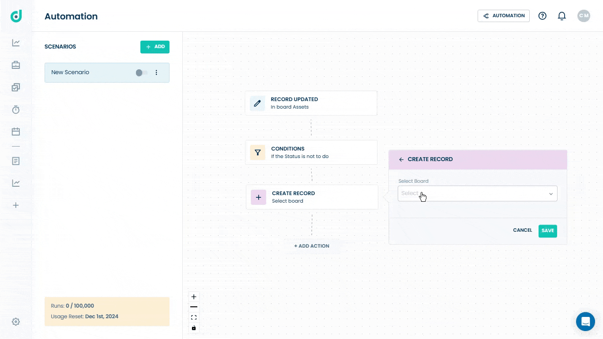The width and height of the screenshot is (603, 339).
Task: Click the SCENARIOS heading
Action: pos(60,47)
